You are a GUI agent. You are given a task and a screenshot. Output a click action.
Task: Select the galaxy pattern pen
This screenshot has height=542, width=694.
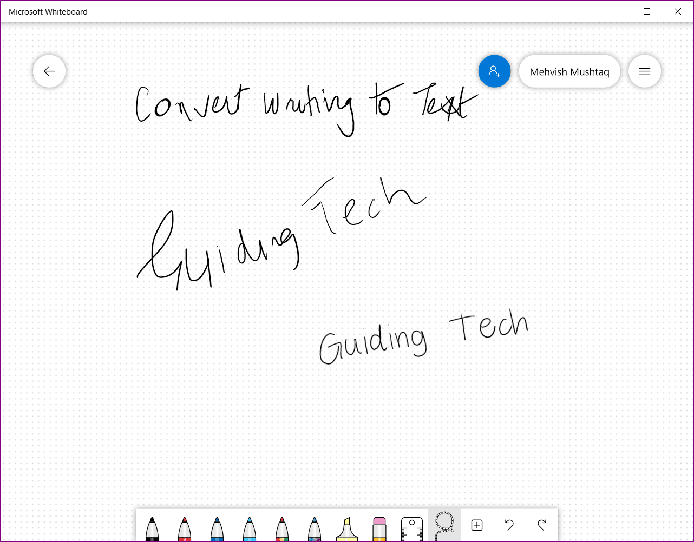[315, 528]
